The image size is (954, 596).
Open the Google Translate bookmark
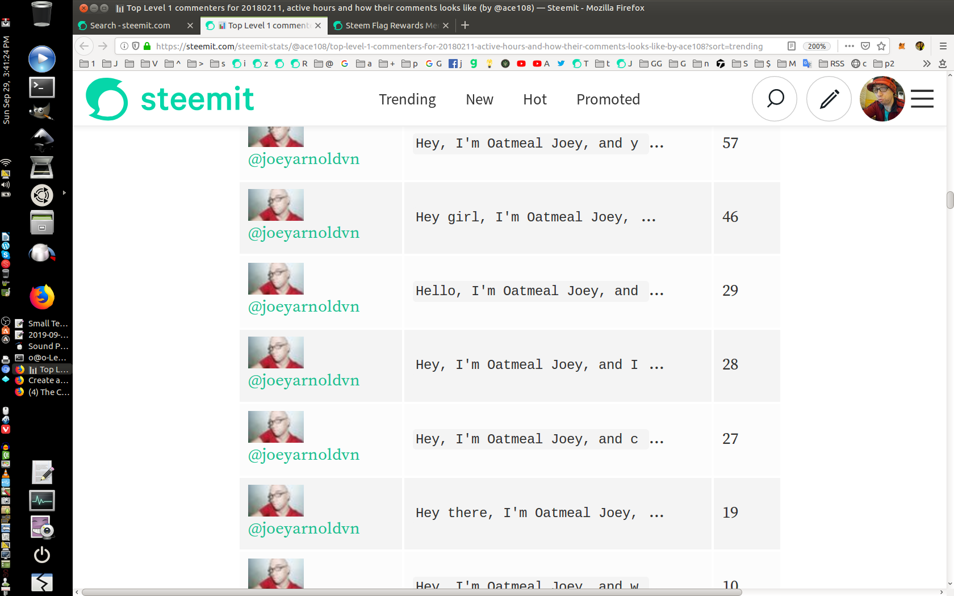coord(807,64)
